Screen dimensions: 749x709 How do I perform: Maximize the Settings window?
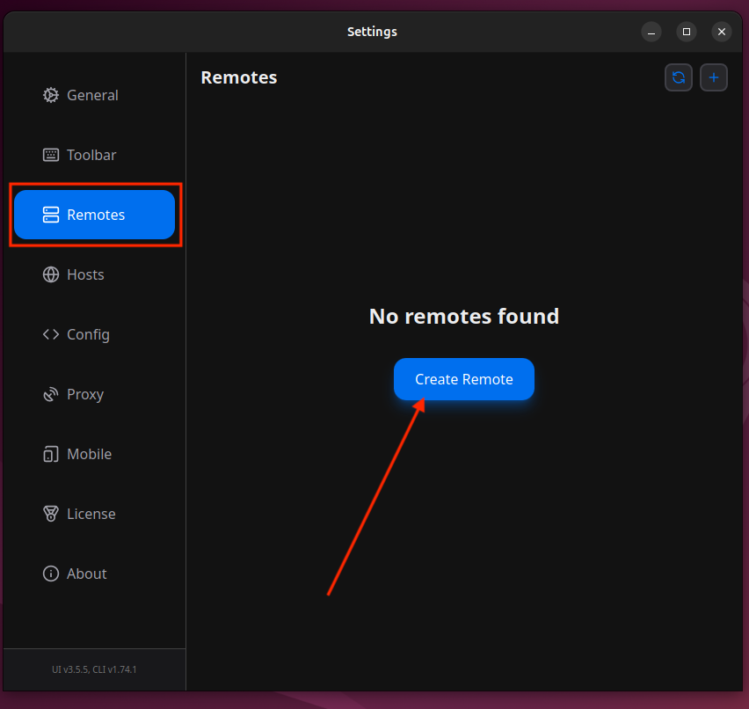click(687, 32)
